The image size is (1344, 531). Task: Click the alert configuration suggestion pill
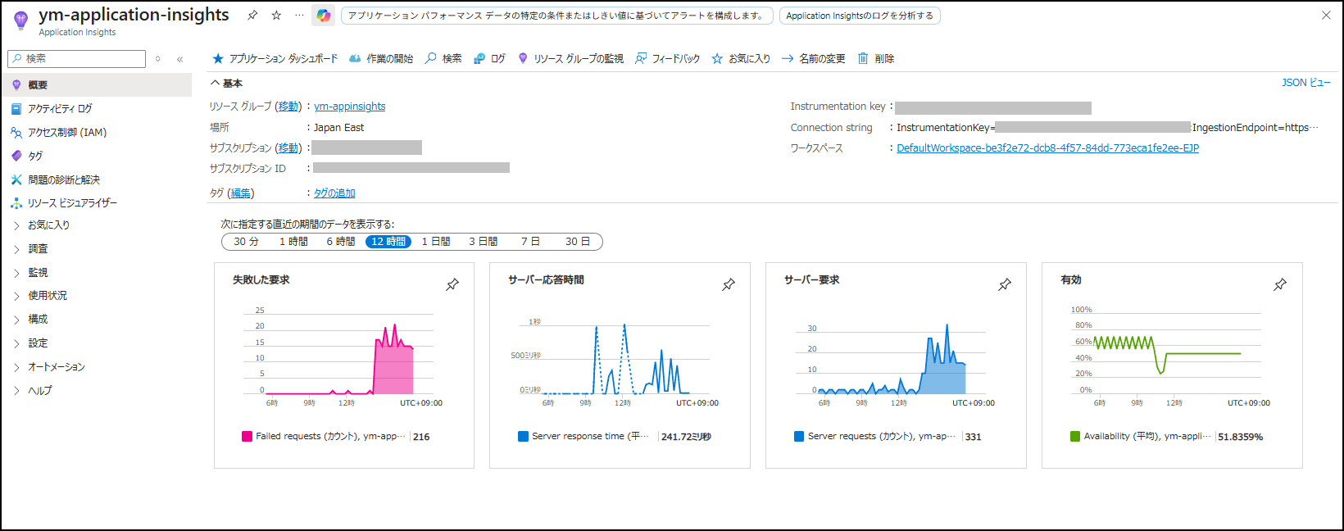pos(557,16)
